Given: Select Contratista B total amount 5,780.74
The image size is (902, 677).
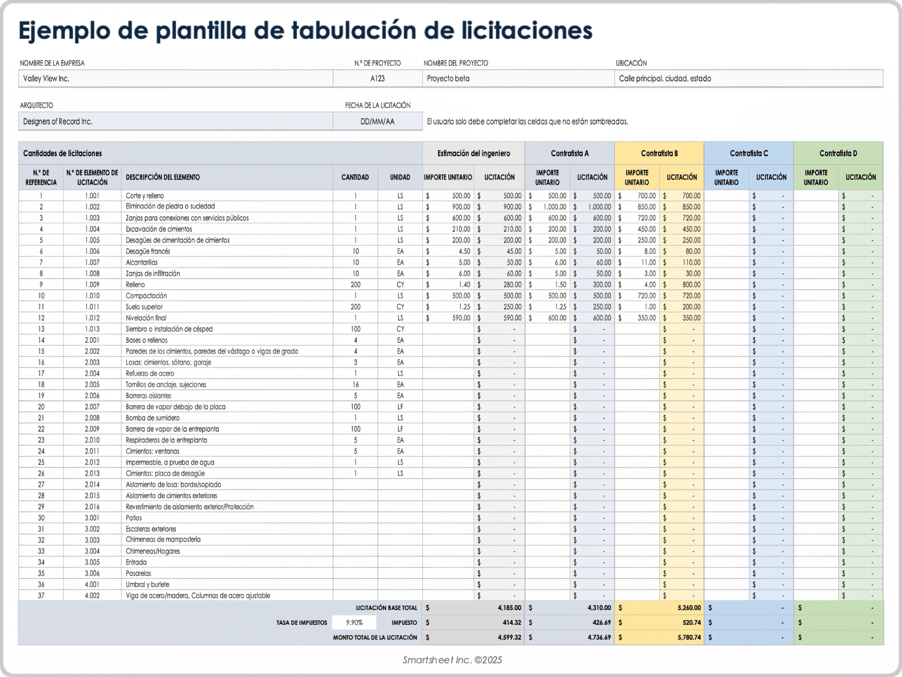Looking at the screenshot, I should [x=659, y=638].
